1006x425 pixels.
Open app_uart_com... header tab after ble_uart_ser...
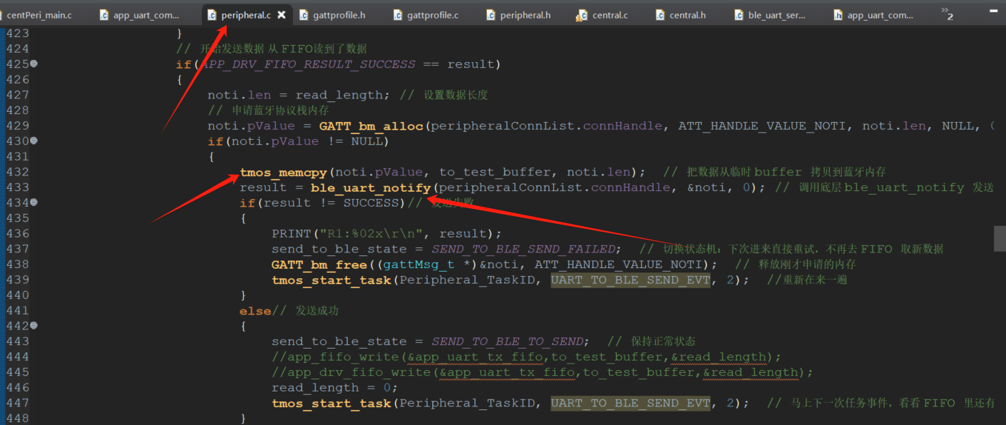[x=873, y=14]
